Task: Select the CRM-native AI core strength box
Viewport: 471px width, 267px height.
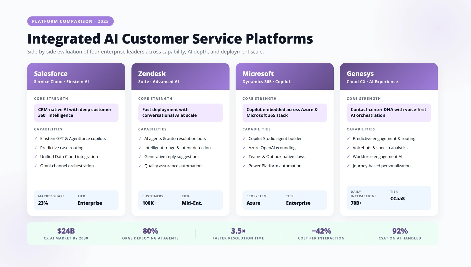Action: pos(76,113)
